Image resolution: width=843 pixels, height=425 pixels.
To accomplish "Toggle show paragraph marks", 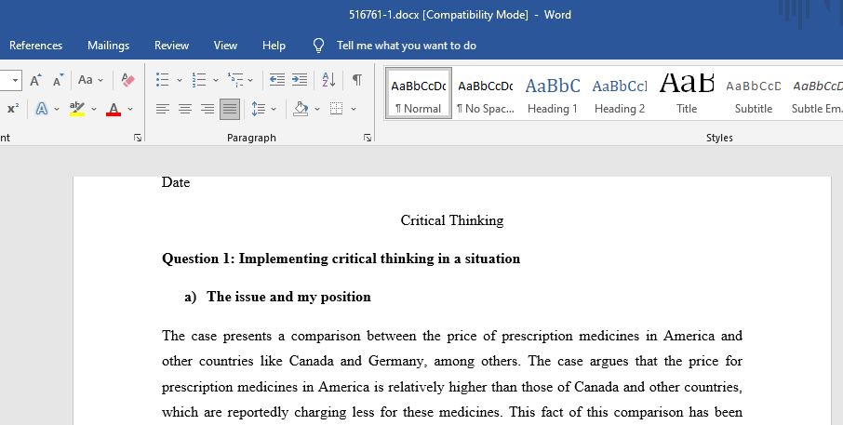I will coord(357,80).
